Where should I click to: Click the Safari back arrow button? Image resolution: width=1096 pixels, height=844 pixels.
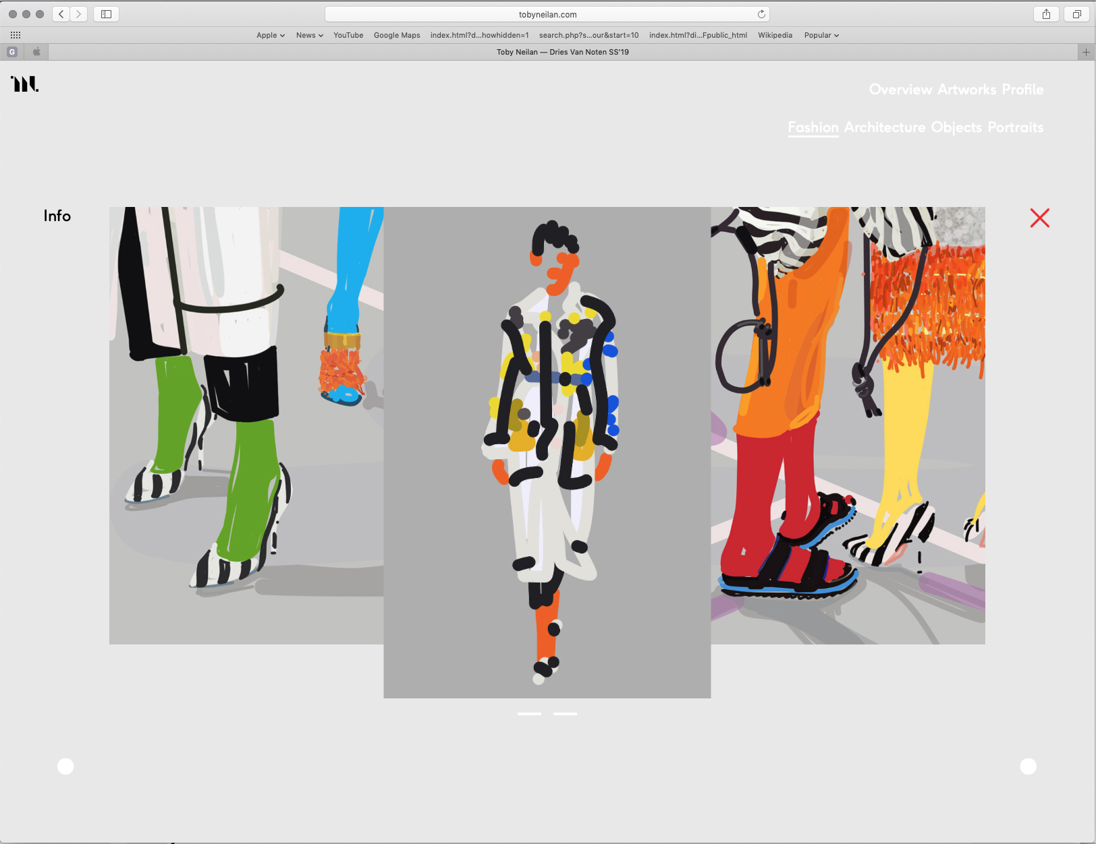click(61, 14)
